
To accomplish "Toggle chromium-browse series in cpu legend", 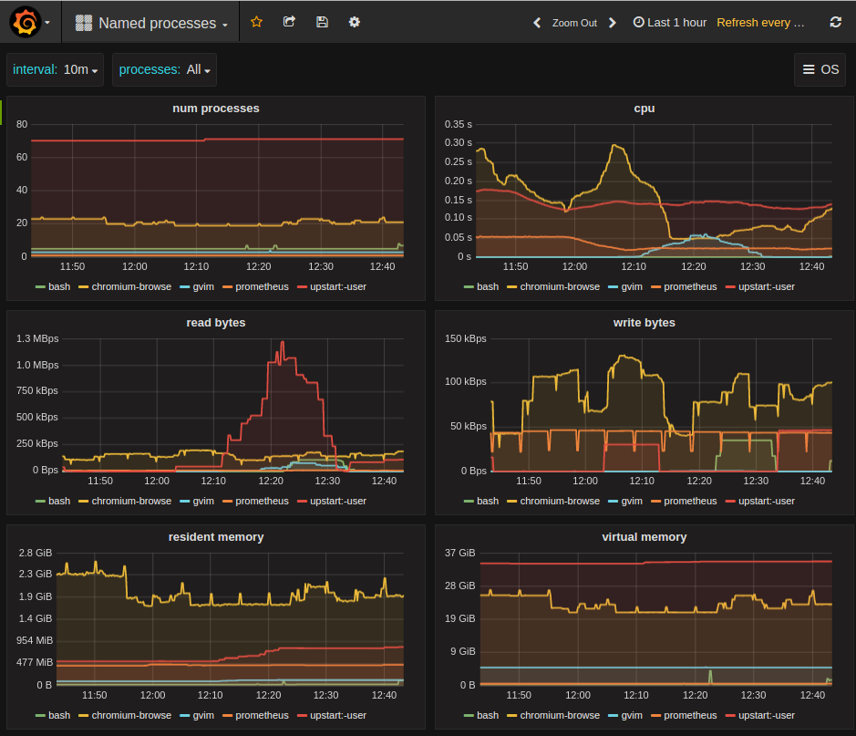I will 560,286.
